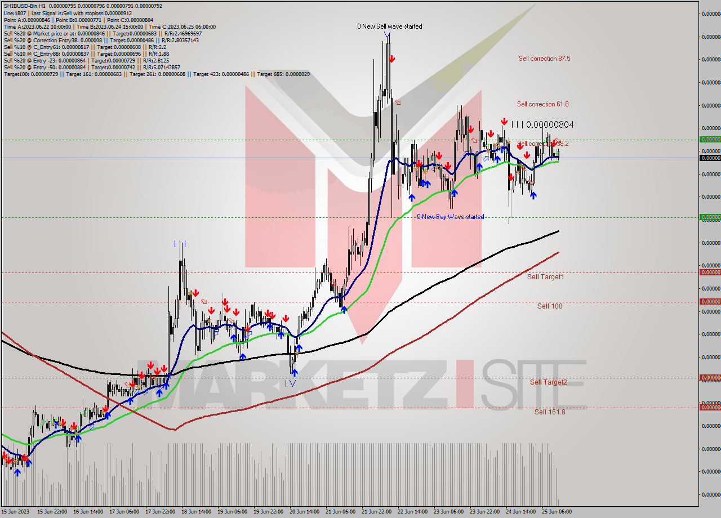Viewport: 721px width, 518px height.
Task: Click the 'Line:1807 | Last Signal is:Sell' info line
Action: click(x=68, y=13)
